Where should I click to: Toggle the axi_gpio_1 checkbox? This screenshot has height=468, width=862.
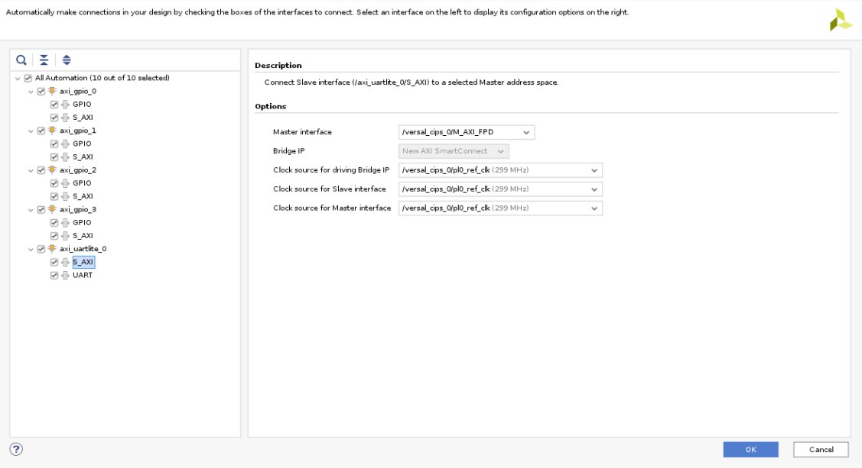click(41, 131)
